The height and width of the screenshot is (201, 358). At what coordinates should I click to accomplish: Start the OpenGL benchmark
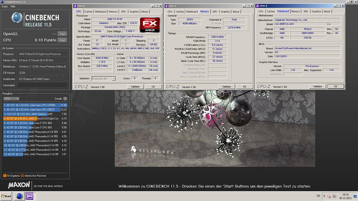tap(62, 34)
